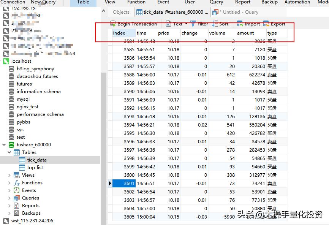Select the localhost connection icon
Viewport: 329px width, 225px height.
coord(6,61)
